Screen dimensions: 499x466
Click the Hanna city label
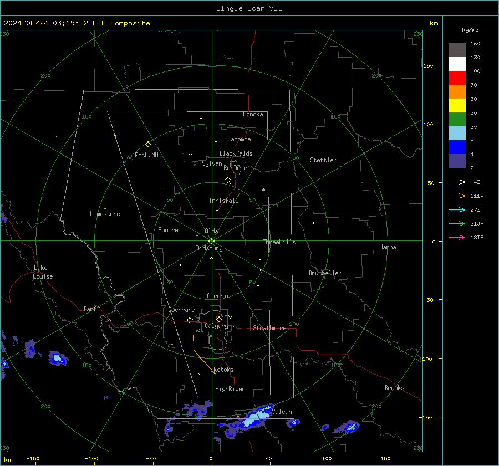click(388, 247)
